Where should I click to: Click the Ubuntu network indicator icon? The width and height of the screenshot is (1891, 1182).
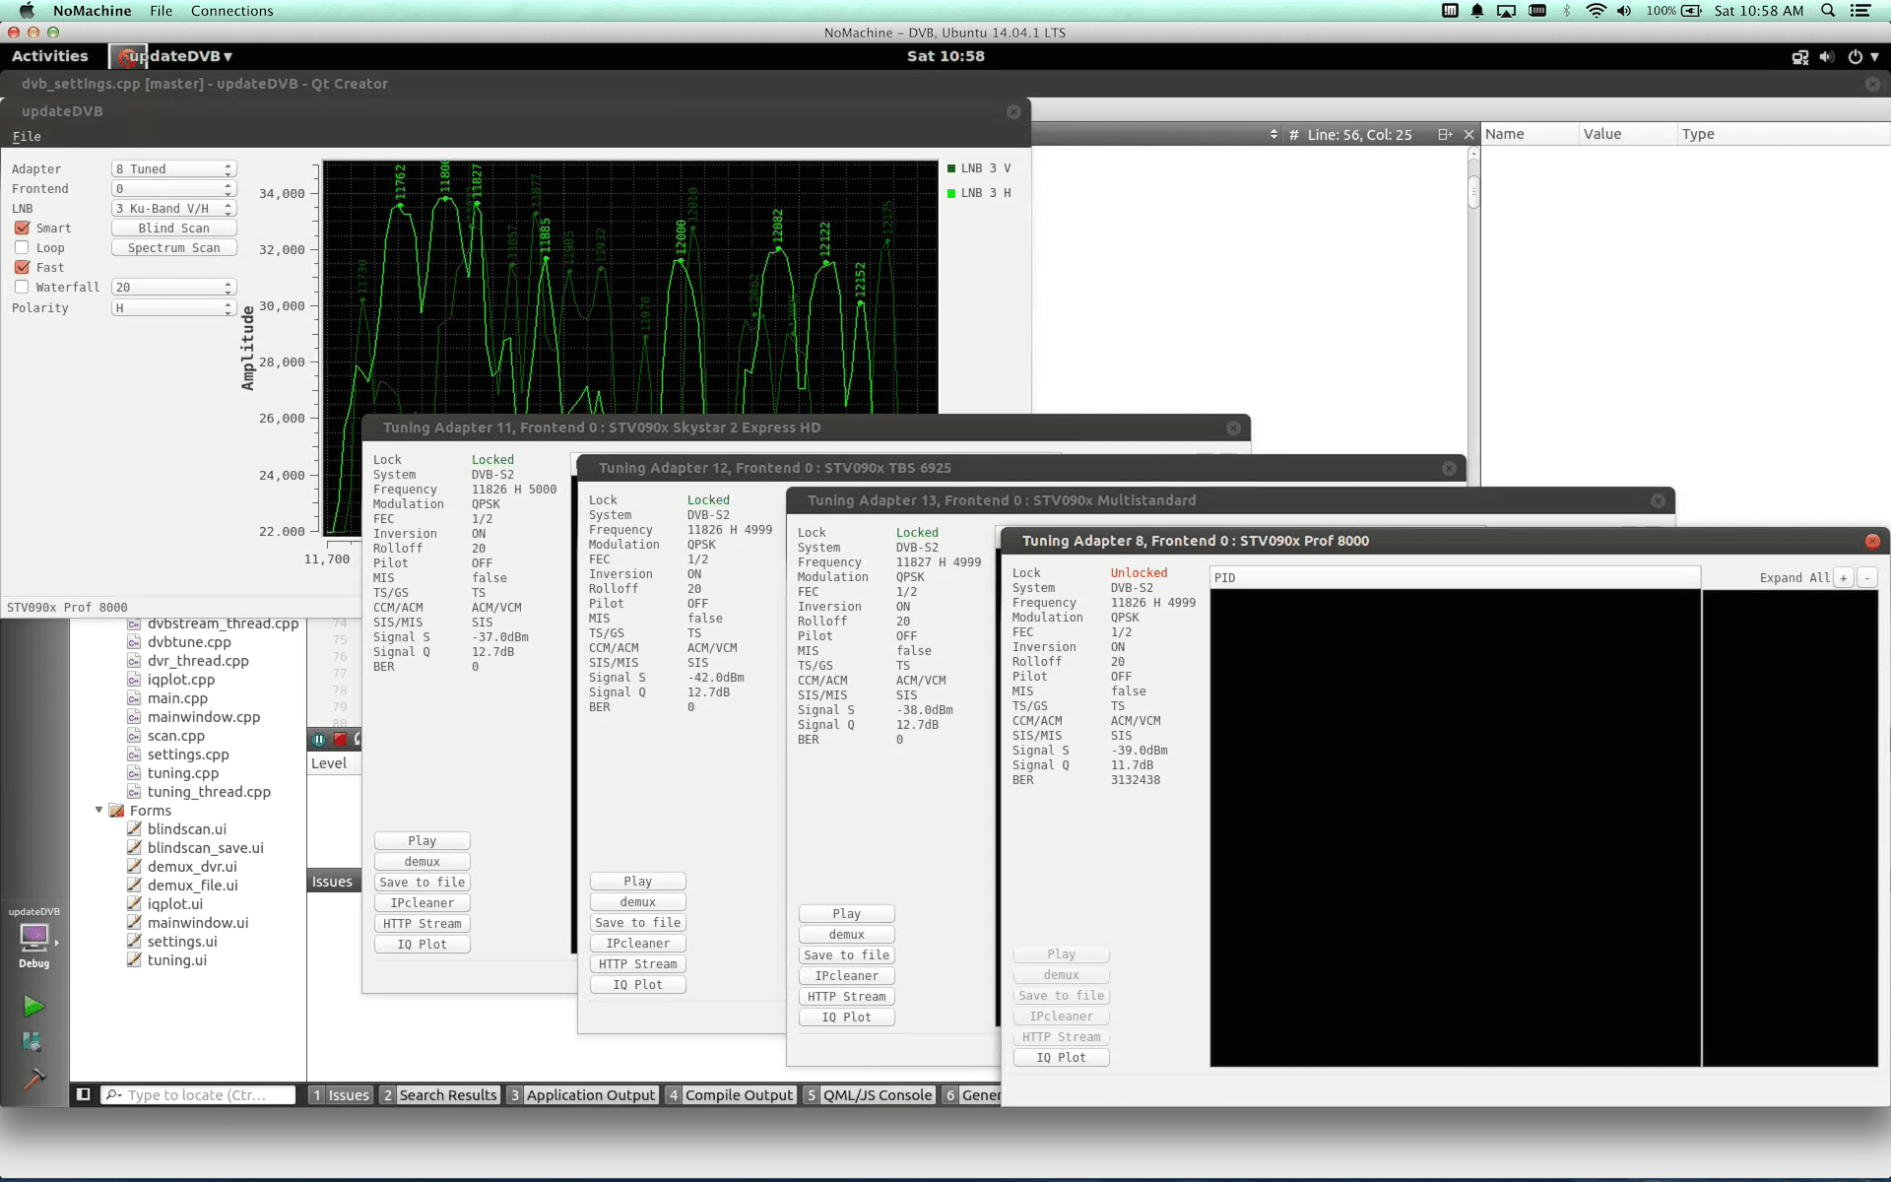pyautogui.click(x=1799, y=57)
